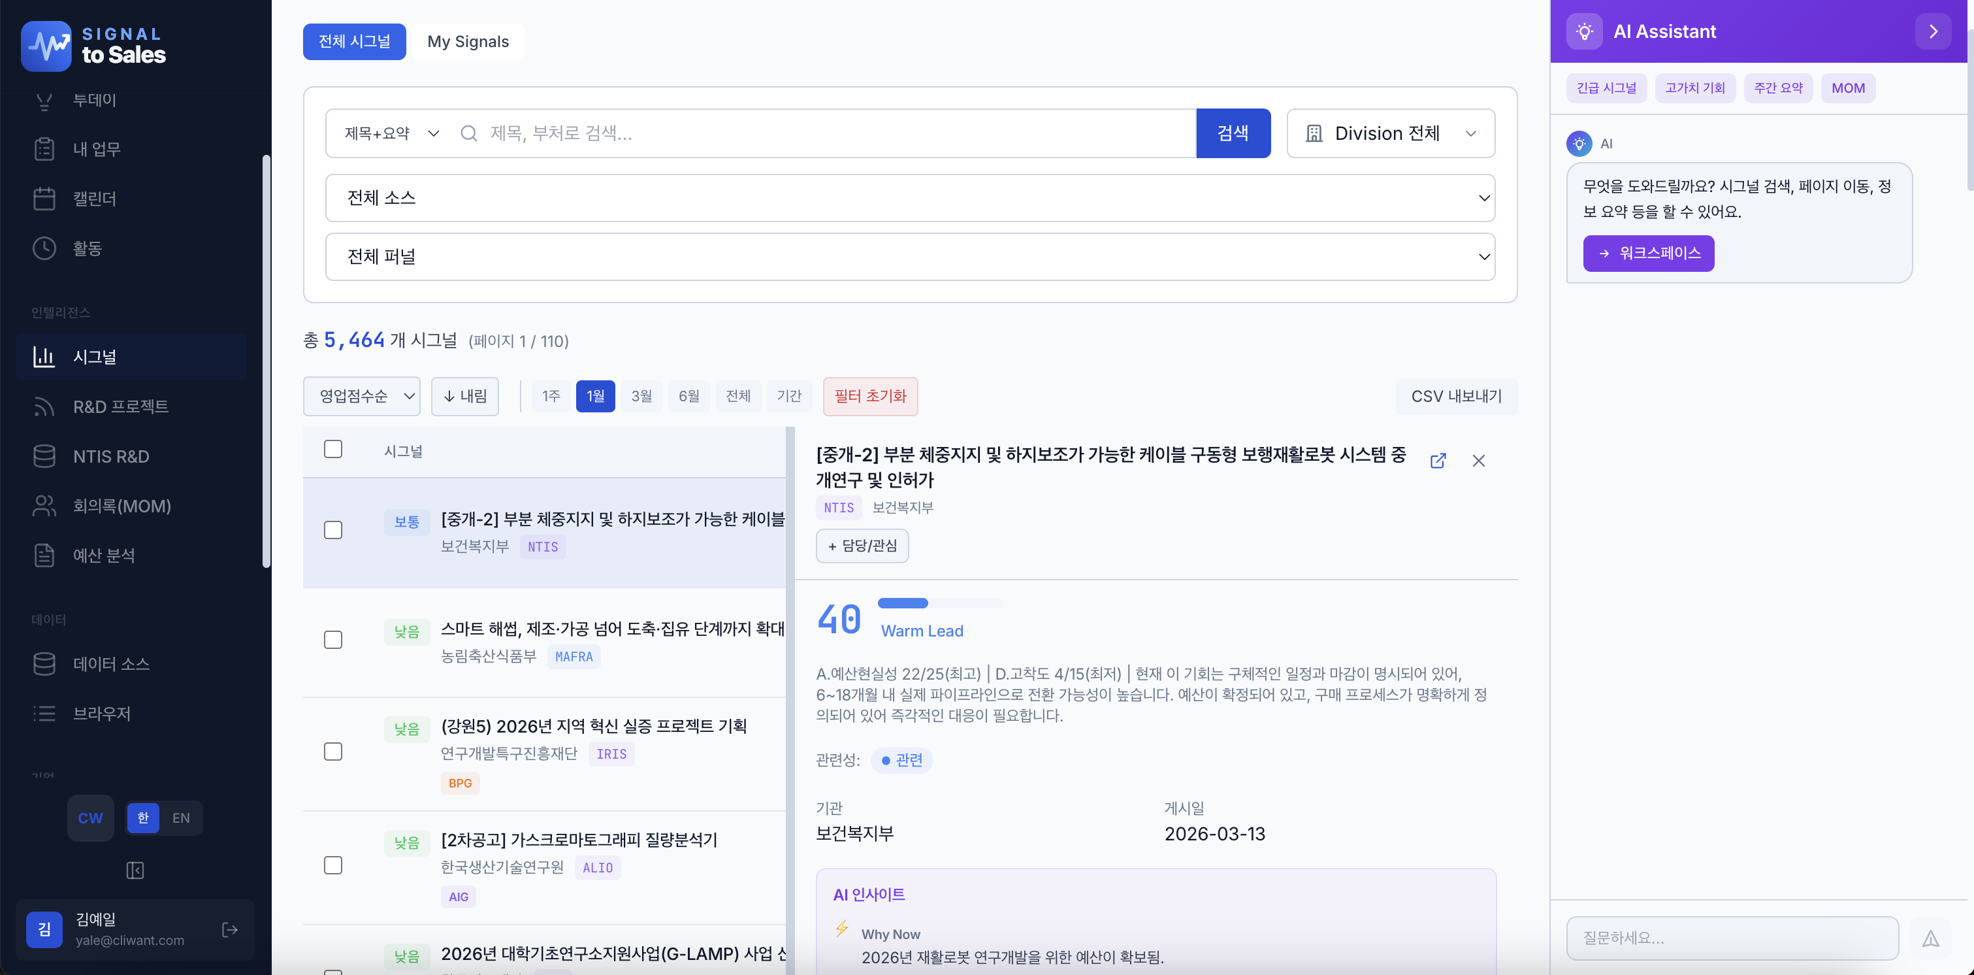Check the select-all signals checkbox
Viewport: 1974px width, 975px height.
[332, 449]
